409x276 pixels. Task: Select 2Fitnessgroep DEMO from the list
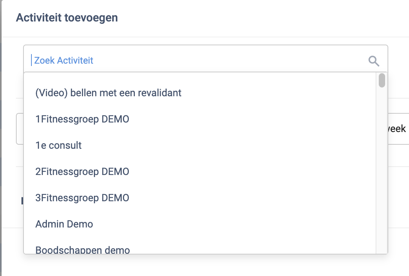pos(82,172)
